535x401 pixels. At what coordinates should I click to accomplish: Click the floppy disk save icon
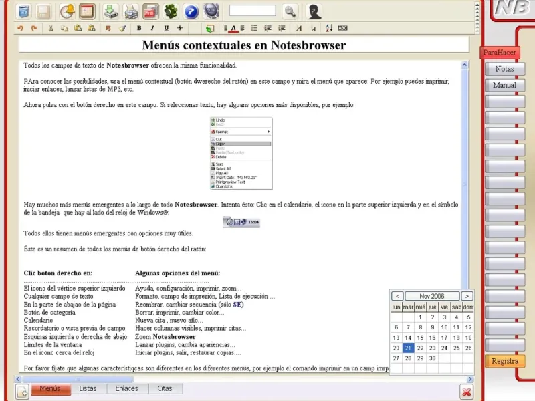point(43,11)
